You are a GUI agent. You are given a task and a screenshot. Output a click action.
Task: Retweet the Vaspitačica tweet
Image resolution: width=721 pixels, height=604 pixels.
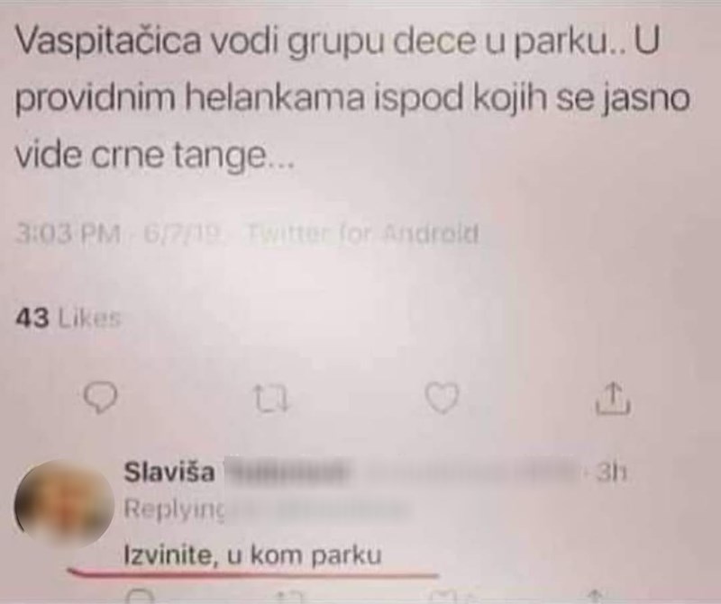tap(271, 398)
